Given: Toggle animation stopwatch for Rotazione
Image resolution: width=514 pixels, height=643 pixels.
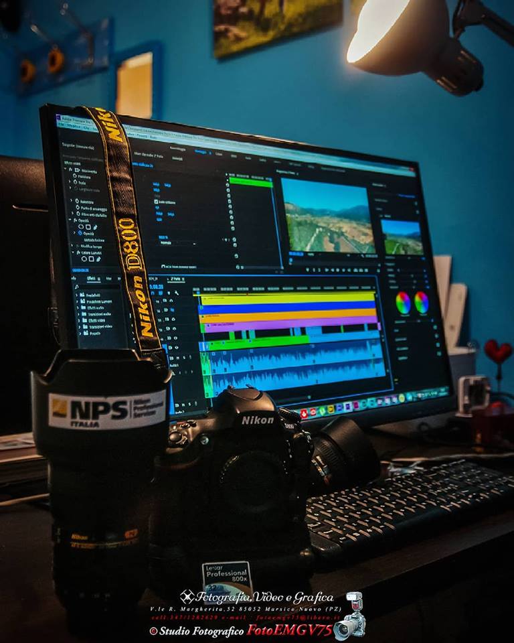Looking at the screenshot, I should click(x=77, y=202).
